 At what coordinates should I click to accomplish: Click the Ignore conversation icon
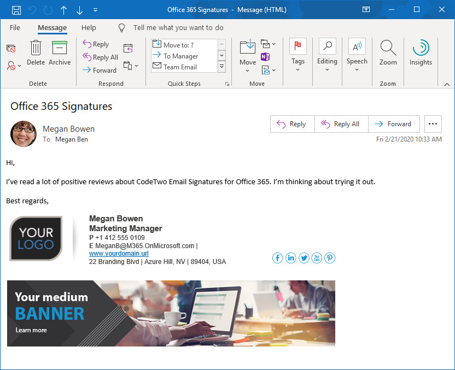coord(11,49)
